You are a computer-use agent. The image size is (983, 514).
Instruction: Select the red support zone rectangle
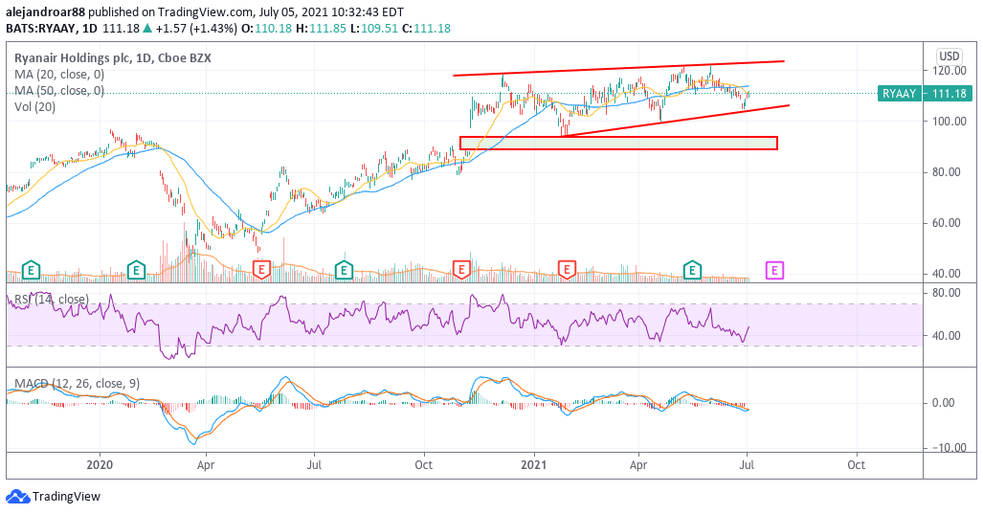[618, 143]
